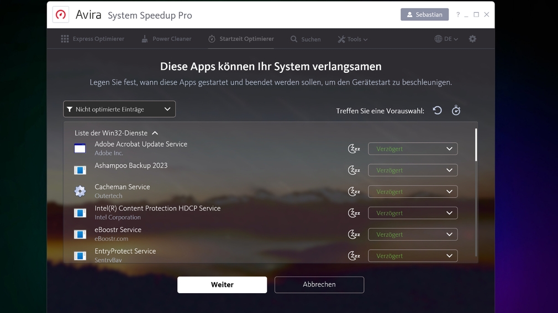Click the globe language icon
558x313 pixels.
pos(438,39)
